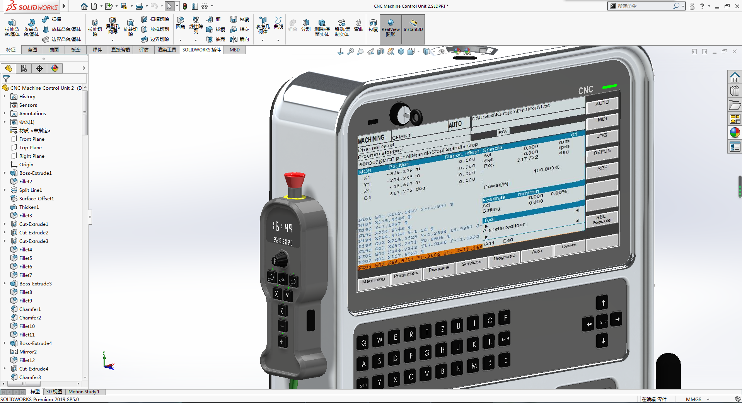Click the 搜索命令 search commands field
Image resolution: width=742 pixels, height=403 pixels.
pos(646,6)
